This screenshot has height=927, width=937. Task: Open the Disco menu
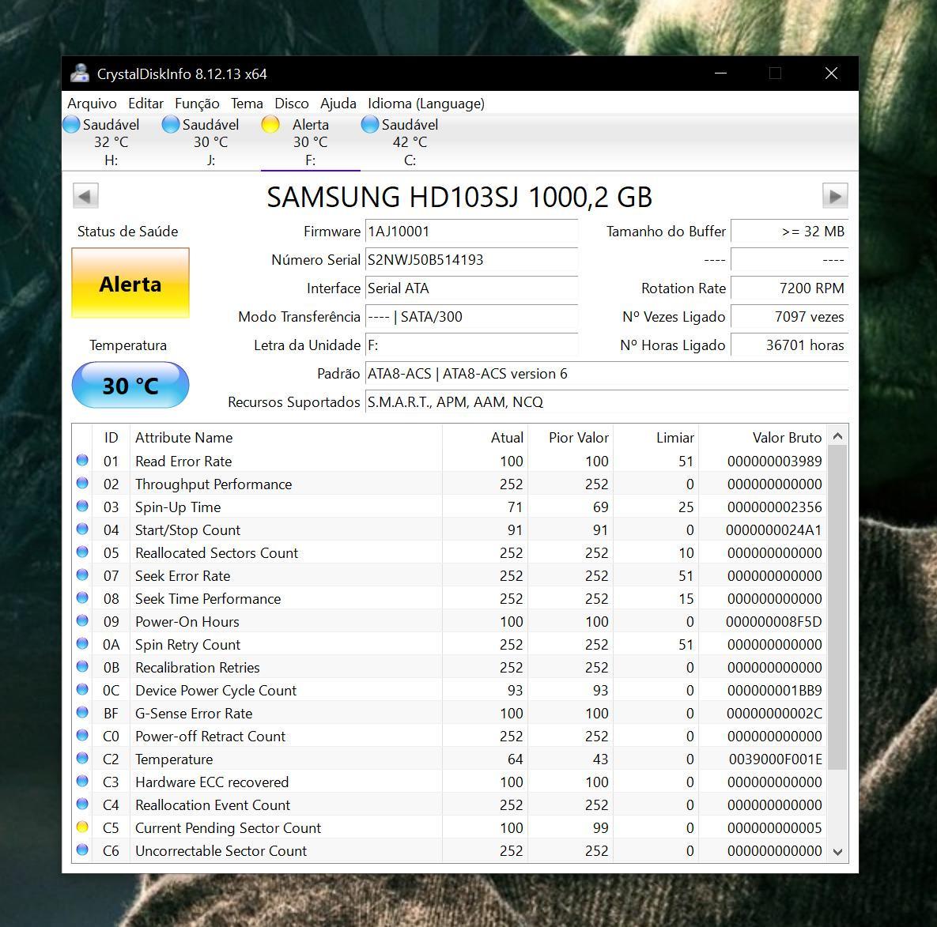click(x=292, y=104)
